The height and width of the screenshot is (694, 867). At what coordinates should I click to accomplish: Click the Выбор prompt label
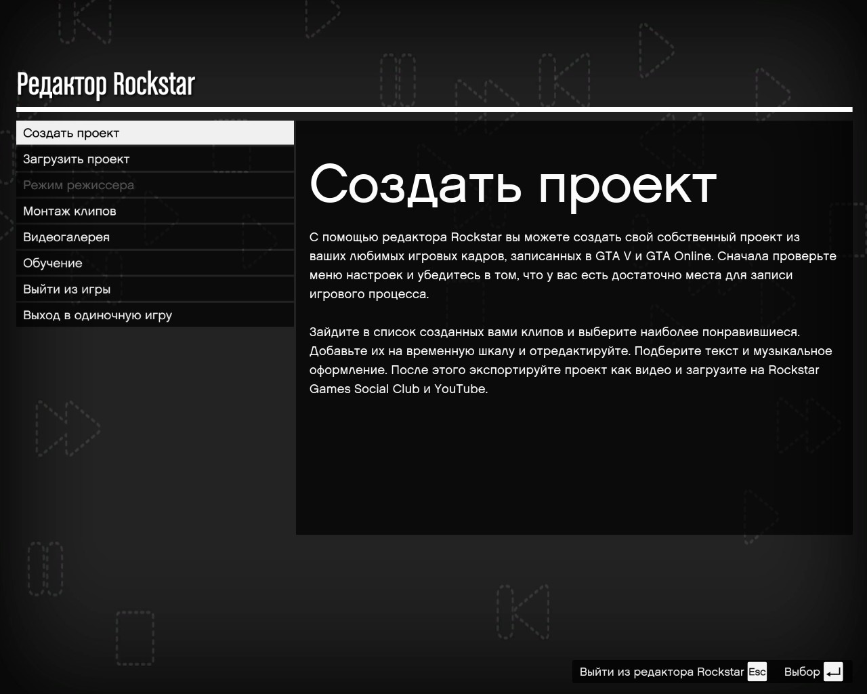802,672
